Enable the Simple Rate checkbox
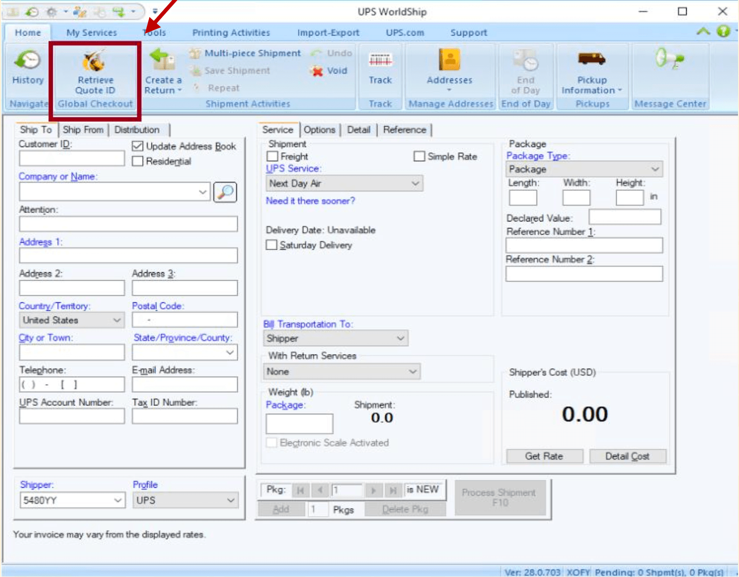Screen dimensions: 739x577 click(x=419, y=156)
